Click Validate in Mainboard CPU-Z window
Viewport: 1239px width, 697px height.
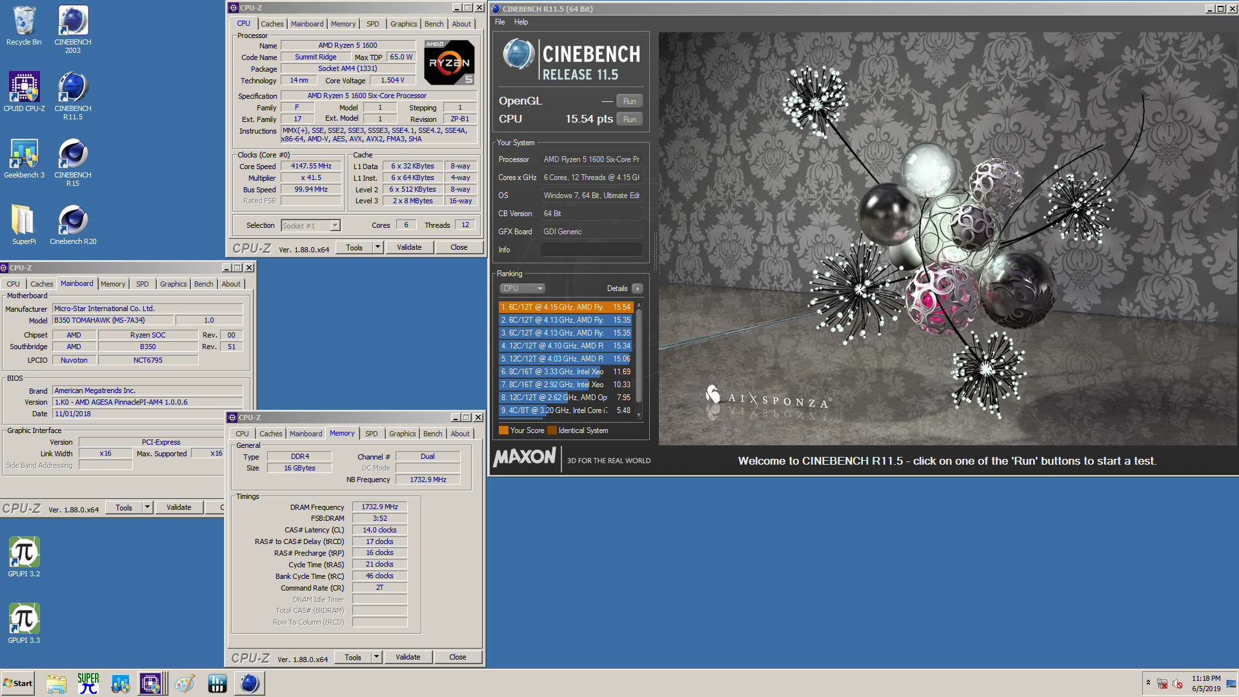coord(179,507)
